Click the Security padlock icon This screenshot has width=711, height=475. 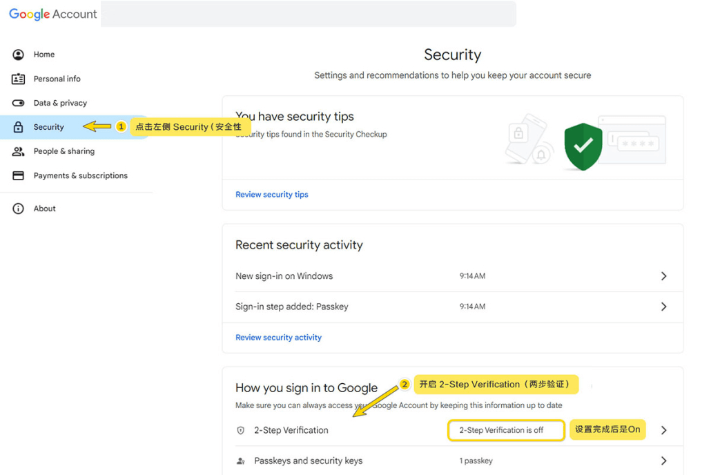coord(19,127)
